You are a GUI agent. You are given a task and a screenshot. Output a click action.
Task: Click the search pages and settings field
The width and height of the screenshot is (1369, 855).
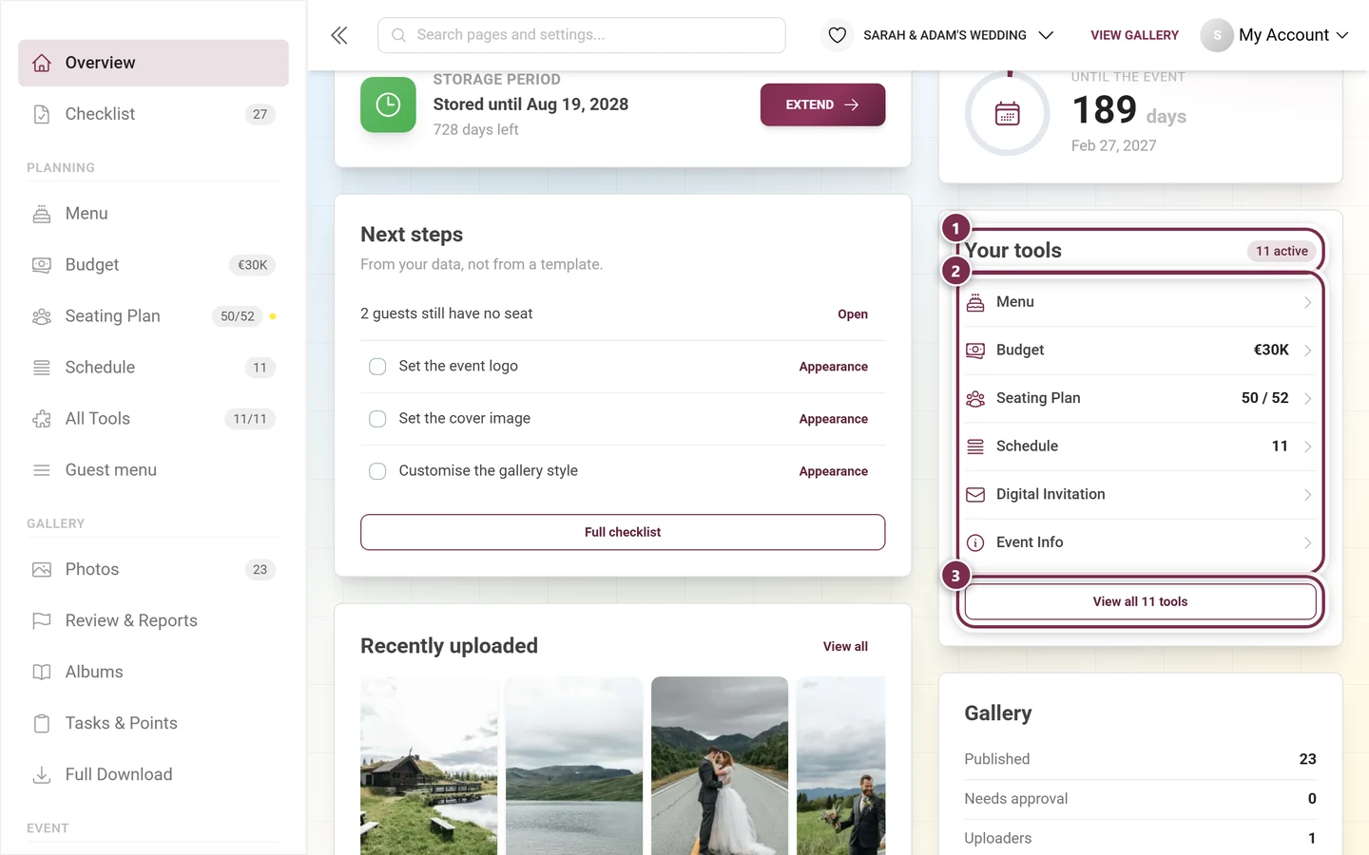pyautogui.click(x=582, y=35)
